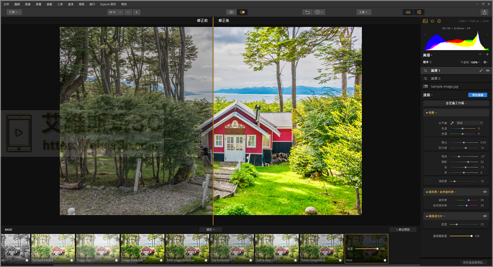This screenshot has height=267, width=493.
Task: Toggle the 飽和度 / 自然飽和度 filter visibility eye
Action: [x=485, y=192]
